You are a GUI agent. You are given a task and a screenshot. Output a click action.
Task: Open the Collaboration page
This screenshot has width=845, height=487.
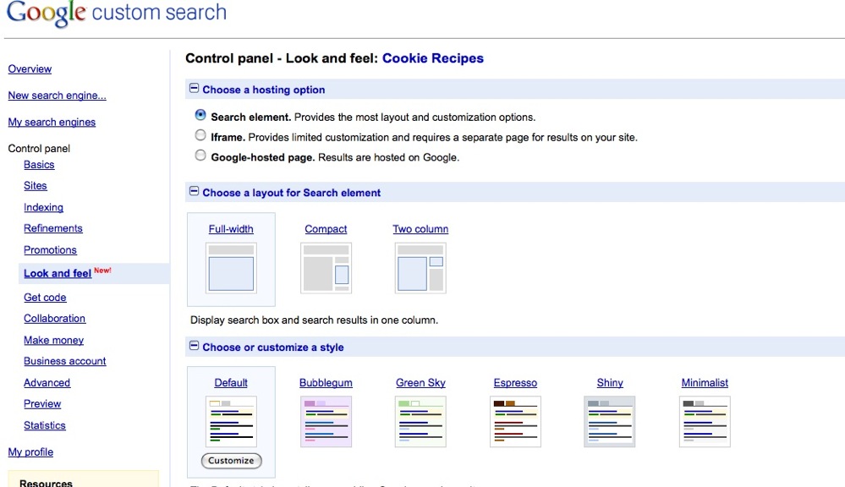click(x=54, y=319)
